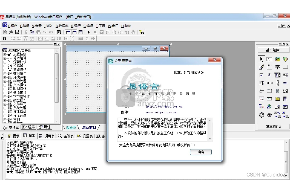The height and width of the screenshot is (180, 290).
Task: Click the support library tree scrollbar thumb
Action: point(57,78)
